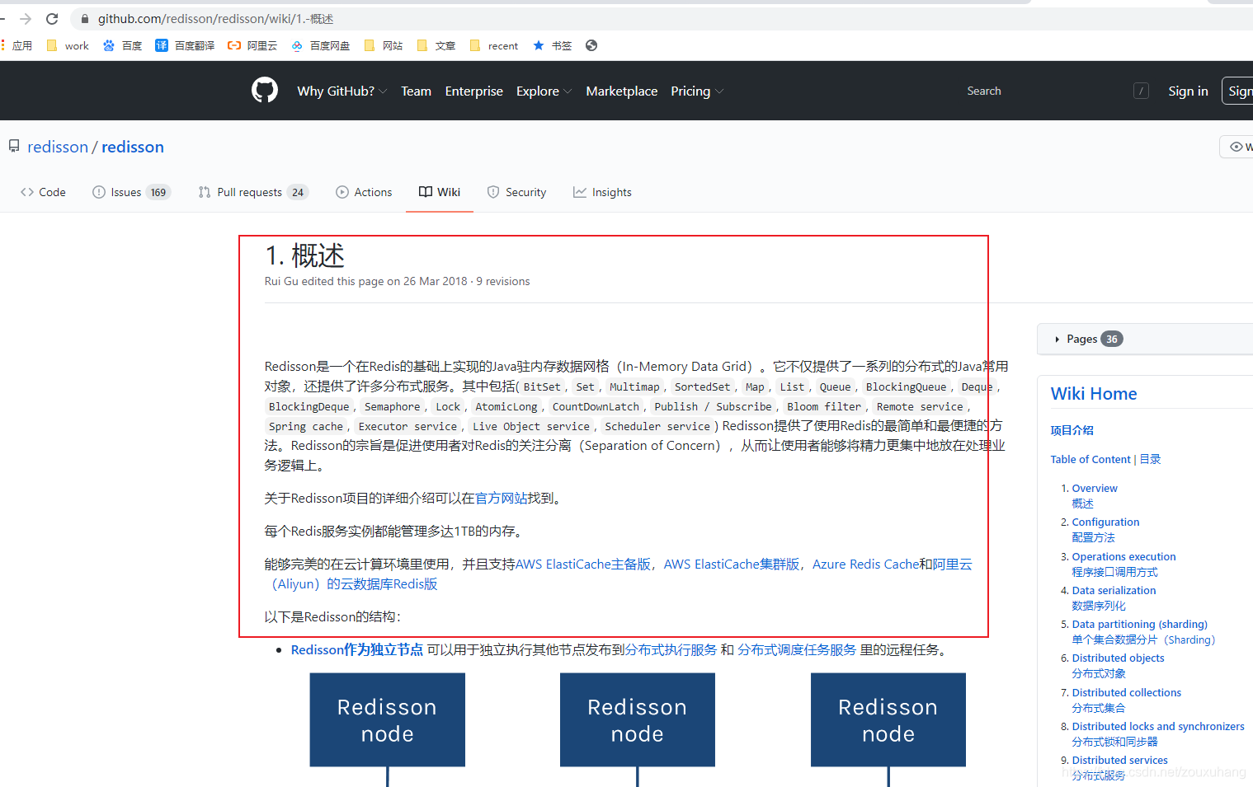Switch to the Issues tab
The height and width of the screenshot is (787, 1253).
click(131, 192)
